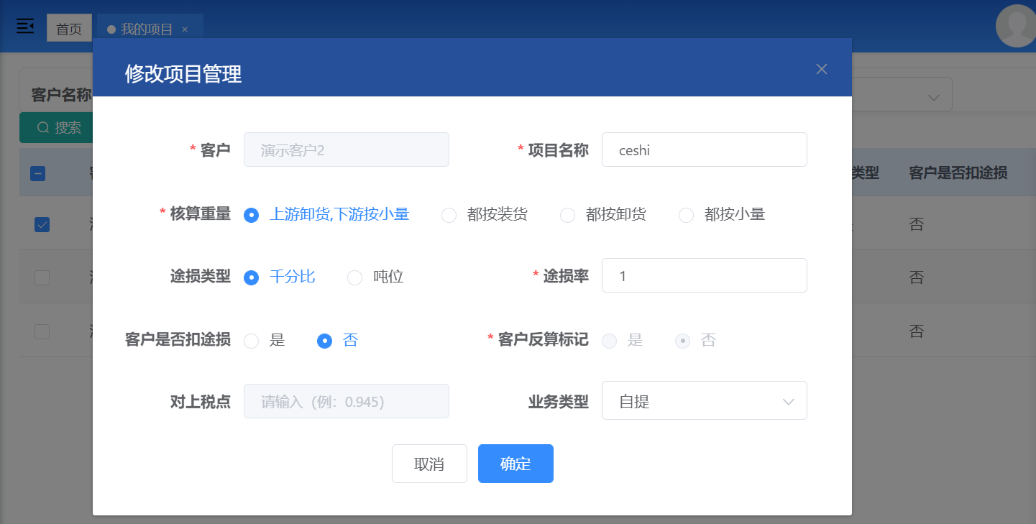Screen dimensions: 1036x524
Task: Click the 项目名称 input field
Action: pos(704,150)
